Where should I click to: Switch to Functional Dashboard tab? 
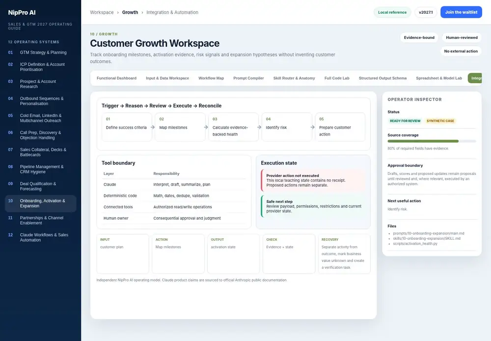[x=116, y=78]
